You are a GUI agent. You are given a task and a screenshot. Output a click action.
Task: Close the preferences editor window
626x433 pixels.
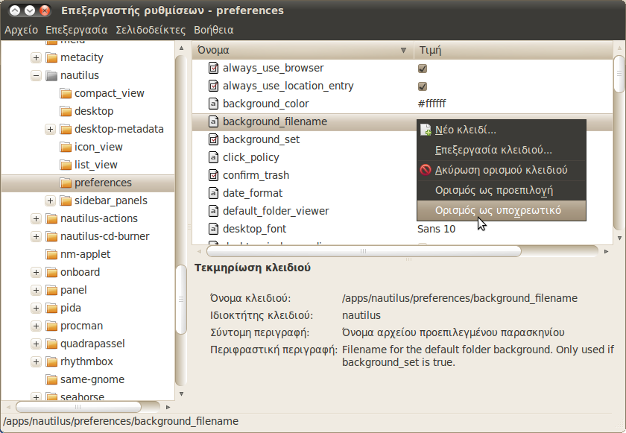45,10
